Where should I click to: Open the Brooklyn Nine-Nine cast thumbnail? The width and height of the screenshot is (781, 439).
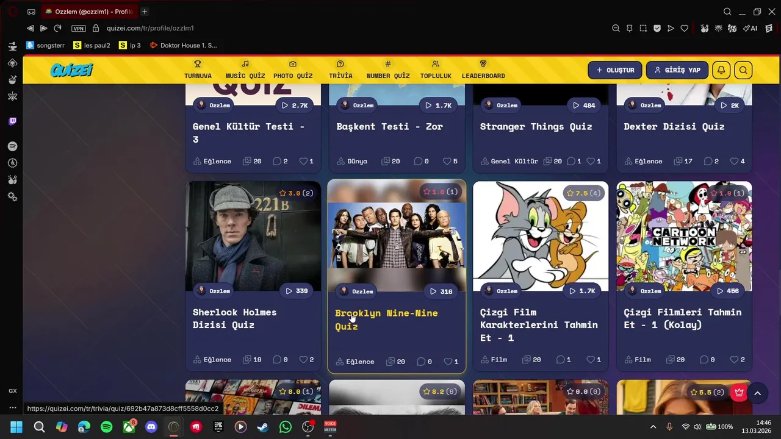397,236
